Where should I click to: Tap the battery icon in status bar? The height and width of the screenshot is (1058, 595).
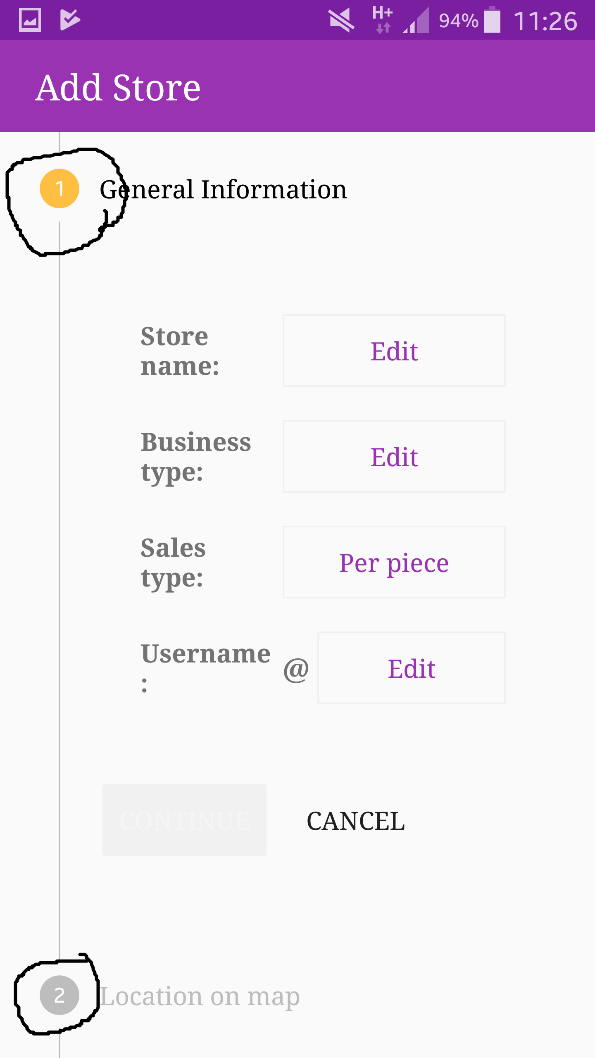point(492,20)
